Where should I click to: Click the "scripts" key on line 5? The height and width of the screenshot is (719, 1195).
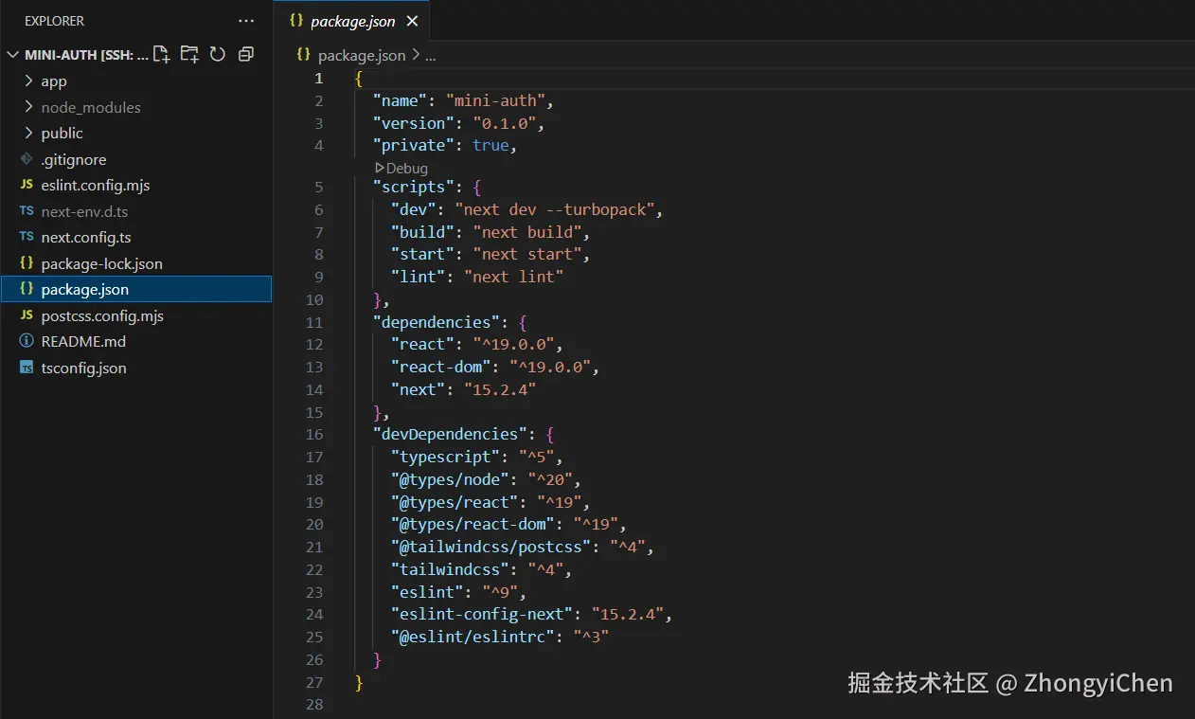pyautogui.click(x=414, y=187)
